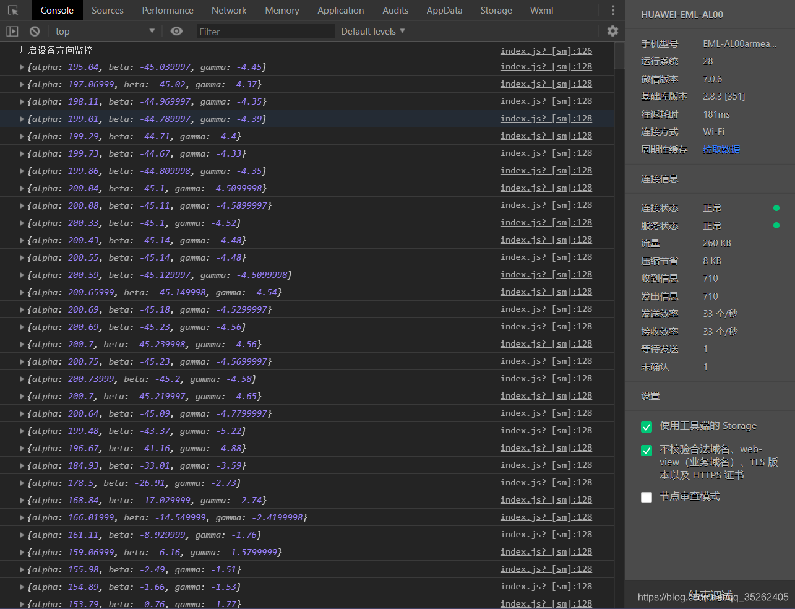Screen dimensions: 795x609
Task: Switch to the Wxml tab
Action: point(542,11)
